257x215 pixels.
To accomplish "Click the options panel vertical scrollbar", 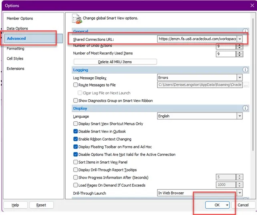I will (x=253, y=85).
